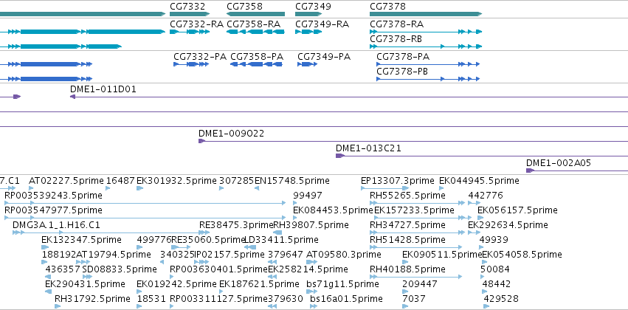The width and height of the screenshot is (628, 310).
Task: Click the RH39807.5prime EST label
Action: (311, 225)
